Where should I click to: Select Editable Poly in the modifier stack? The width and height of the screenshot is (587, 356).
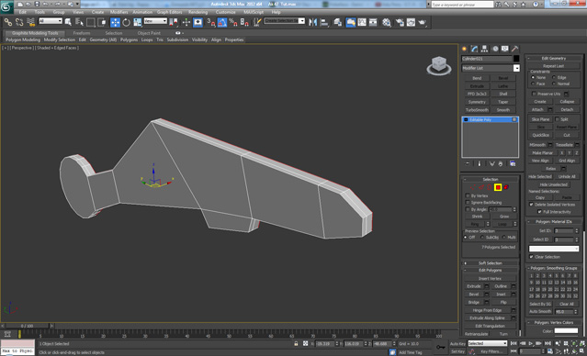[490, 119]
